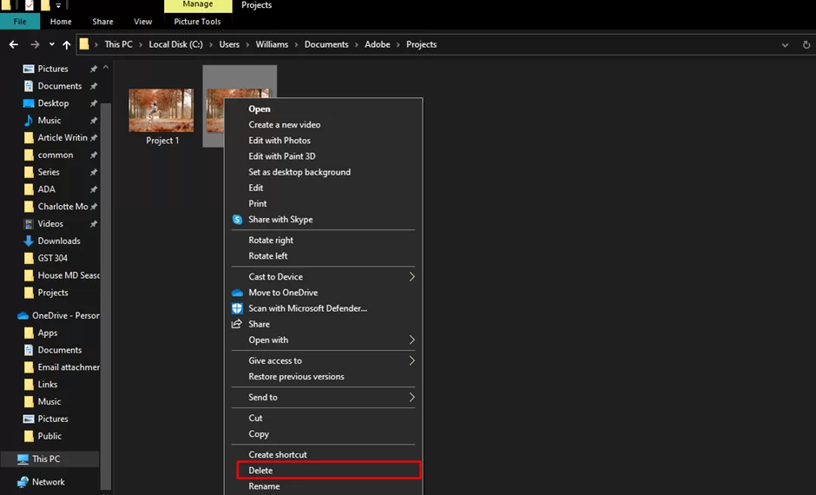The width and height of the screenshot is (816, 495).
Task: Open GST 304 folder in sidebar
Action: pyautogui.click(x=53, y=258)
